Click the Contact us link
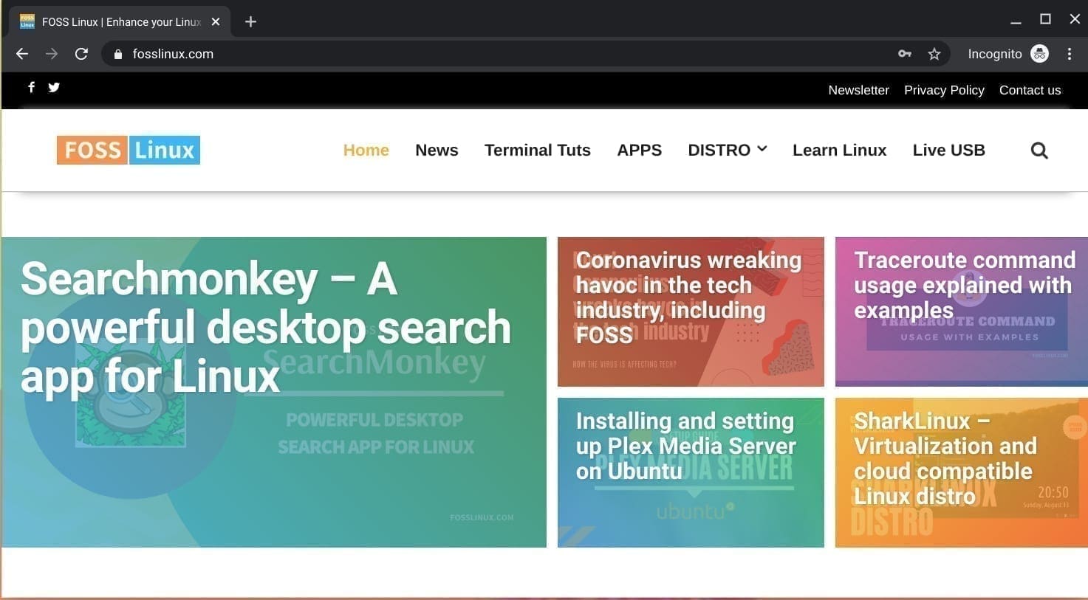This screenshot has width=1088, height=600. tap(1030, 90)
